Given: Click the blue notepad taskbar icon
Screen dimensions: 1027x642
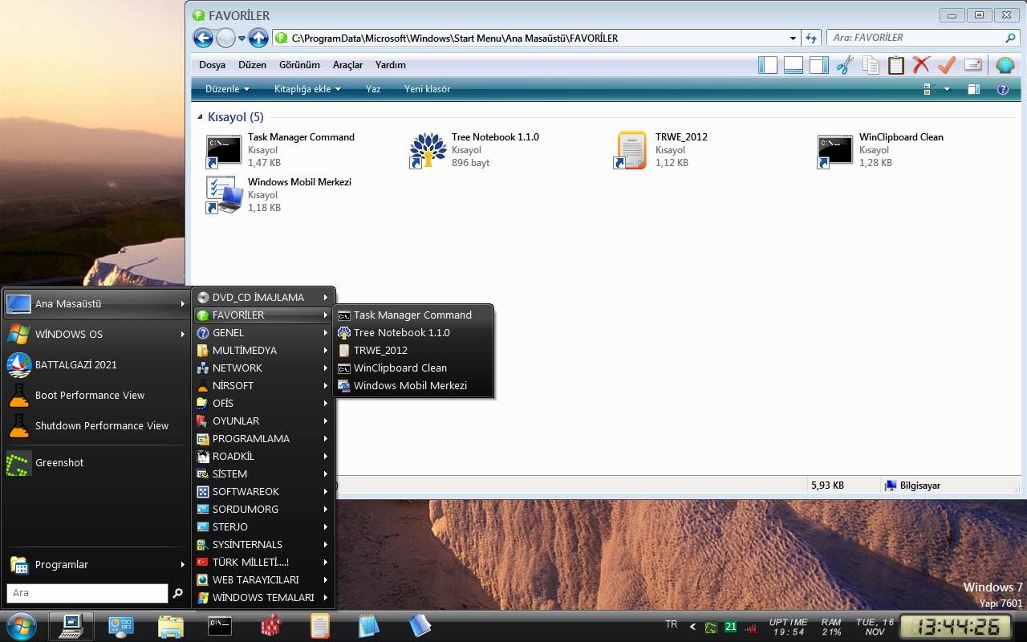Looking at the screenshot, I should (x=368, y=626).
